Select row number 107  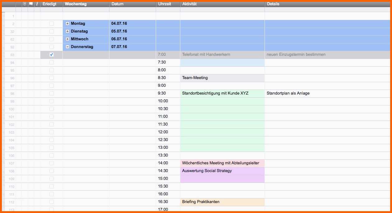pyautogui.click(x=12, y=163)
